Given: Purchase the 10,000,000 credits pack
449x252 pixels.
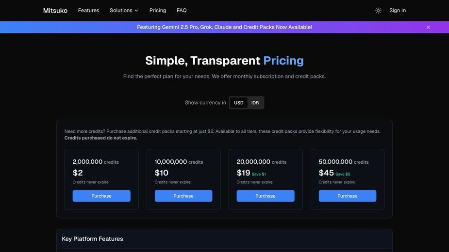Looking at the screenshot, I should [x=183, y=196].
